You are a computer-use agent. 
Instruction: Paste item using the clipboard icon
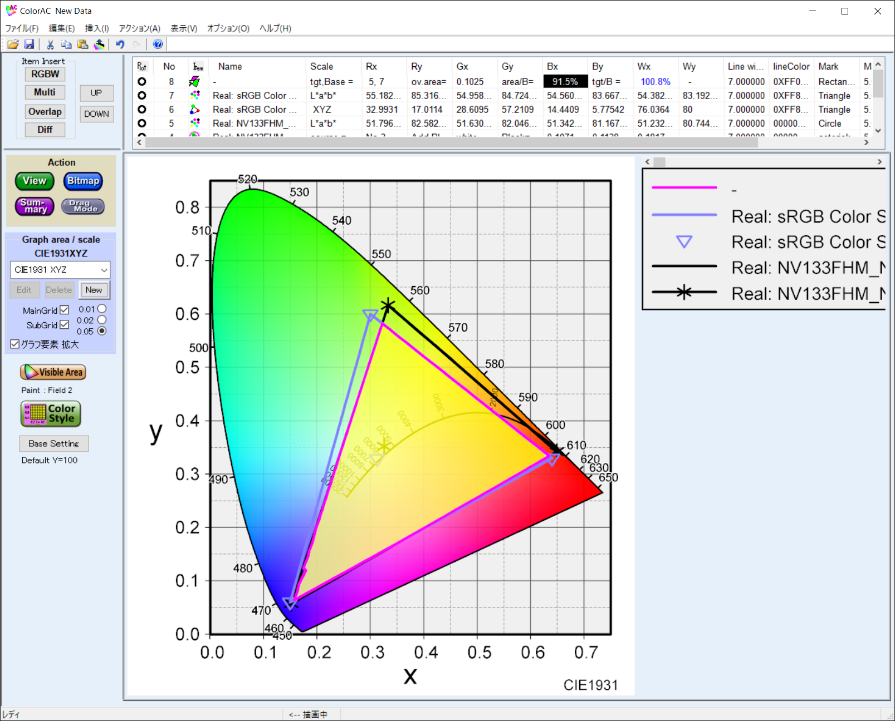click(x=82, y=45)
